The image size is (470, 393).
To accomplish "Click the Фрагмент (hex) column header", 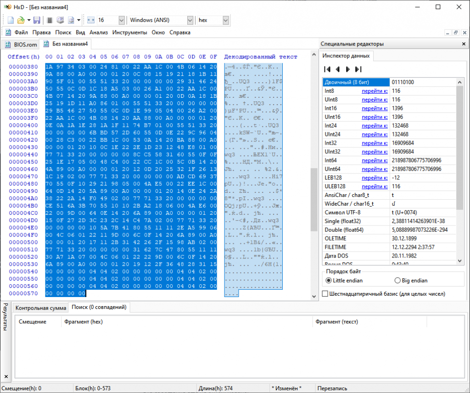I will 187,322.
